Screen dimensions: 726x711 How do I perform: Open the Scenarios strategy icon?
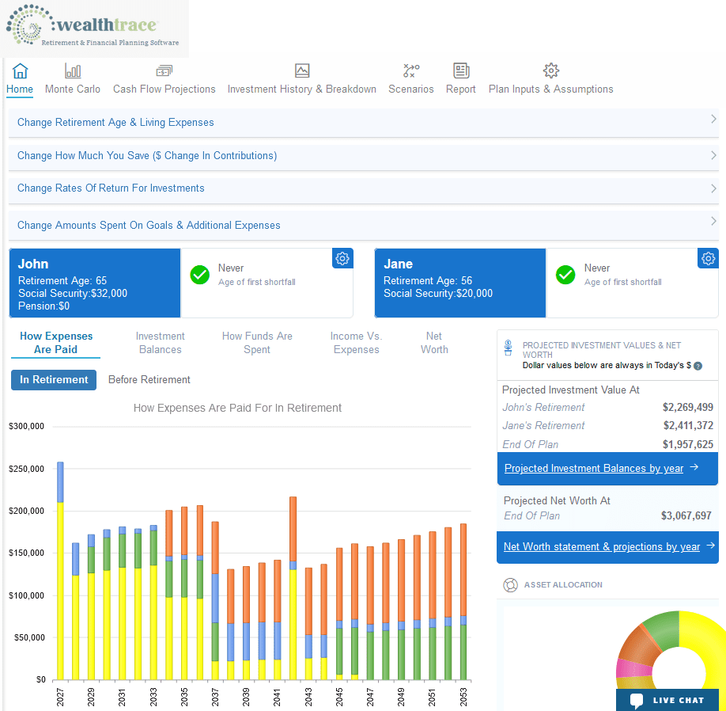click(411, 71)
